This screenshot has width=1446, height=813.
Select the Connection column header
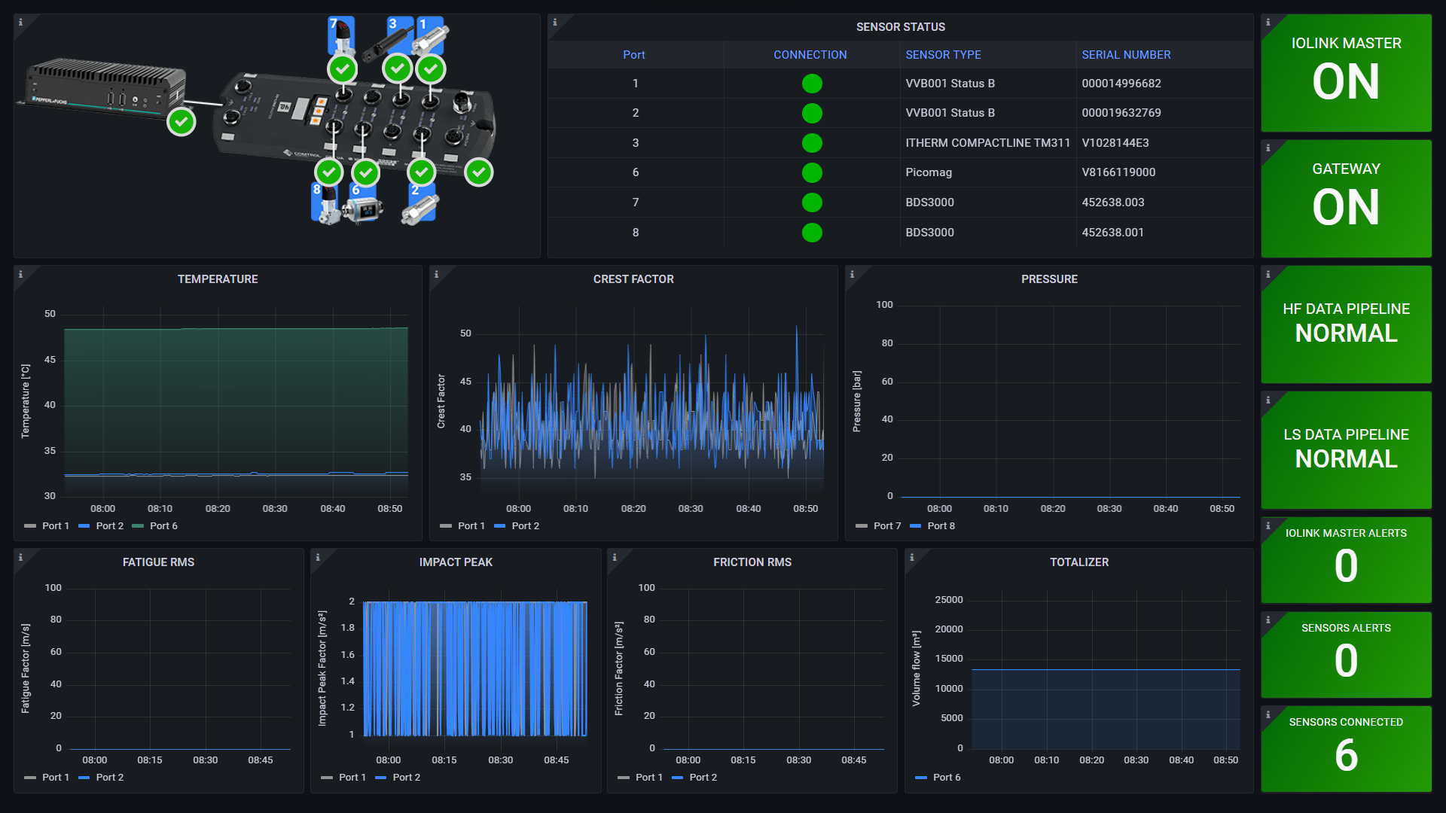810,54
